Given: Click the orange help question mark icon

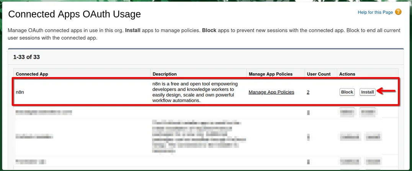Looking at the screenshot, I should pos(398,12).
